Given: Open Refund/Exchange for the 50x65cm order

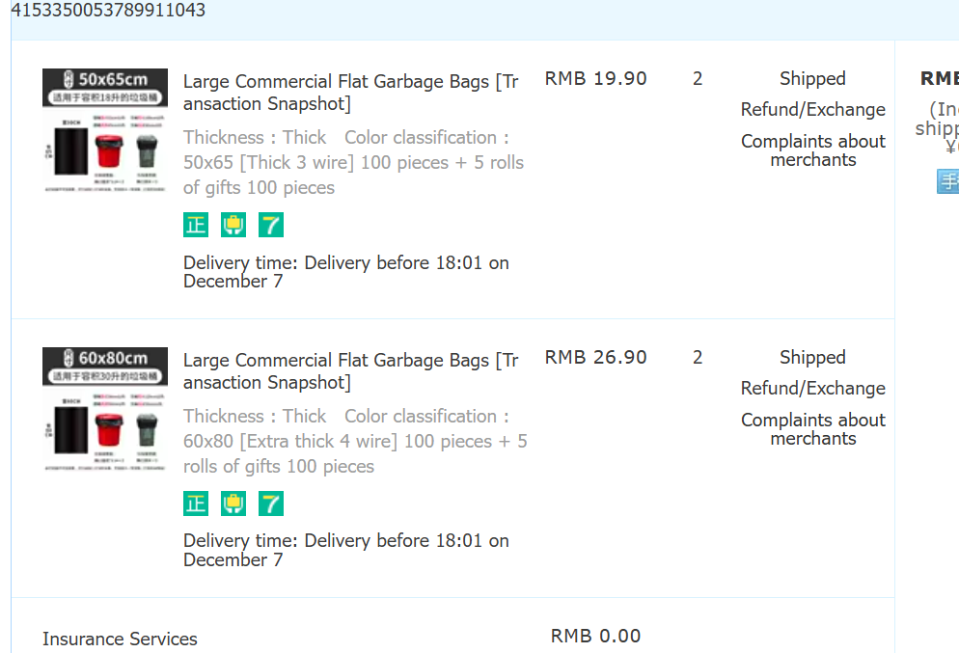Looking at the screenshot, I should point(812,109).
